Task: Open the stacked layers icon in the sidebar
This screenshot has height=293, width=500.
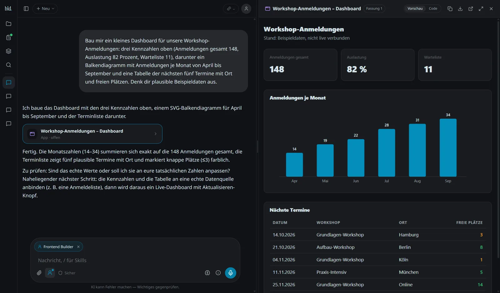Action: [x=8, y=51]
